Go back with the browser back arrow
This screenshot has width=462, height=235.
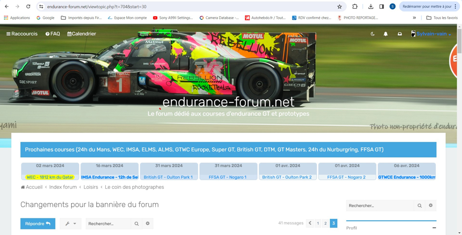pyautogui.click(x=7, y=6)
